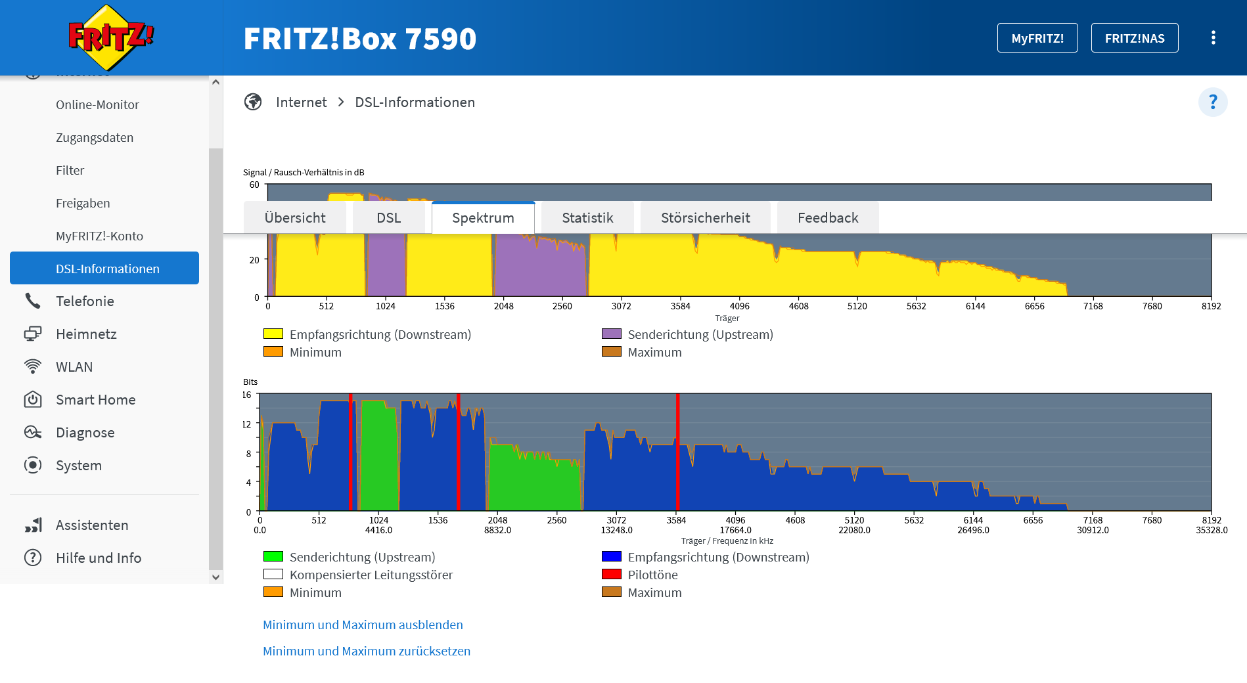The image size is (1247, 683).
Task: Click the FRITZ! logo
Action: click(x=111, y=37)
